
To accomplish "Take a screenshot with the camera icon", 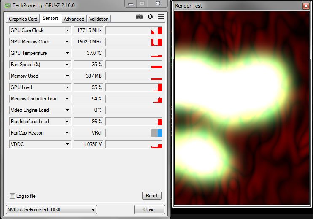I will pos(139,16).
